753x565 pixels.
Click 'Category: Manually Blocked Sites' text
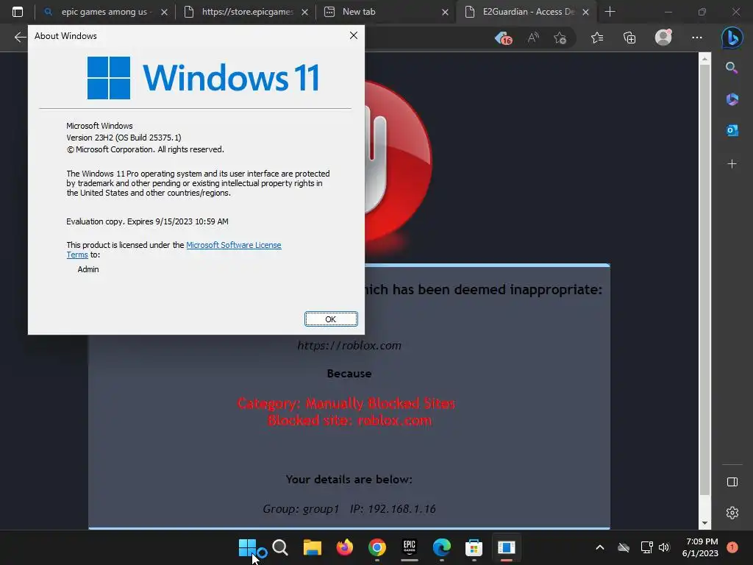[346, 403]
